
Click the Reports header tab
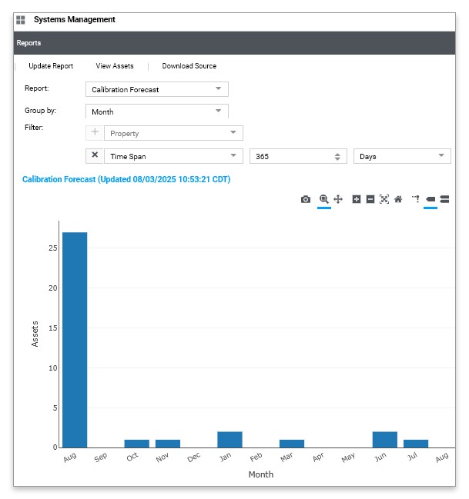(28, 43)
